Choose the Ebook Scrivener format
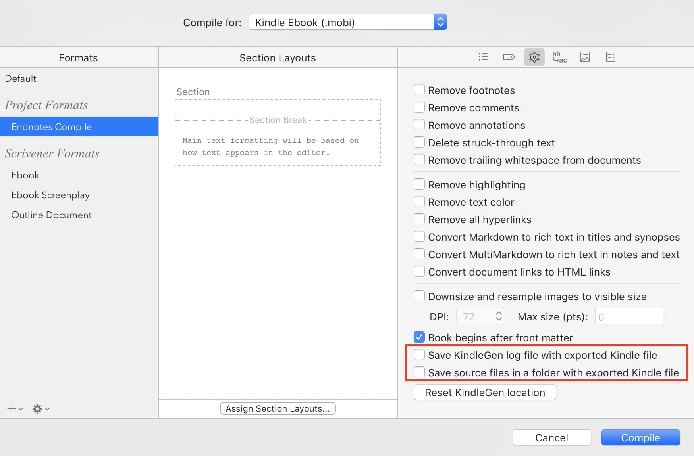694x456 pixels. click(x=25, y=175)
